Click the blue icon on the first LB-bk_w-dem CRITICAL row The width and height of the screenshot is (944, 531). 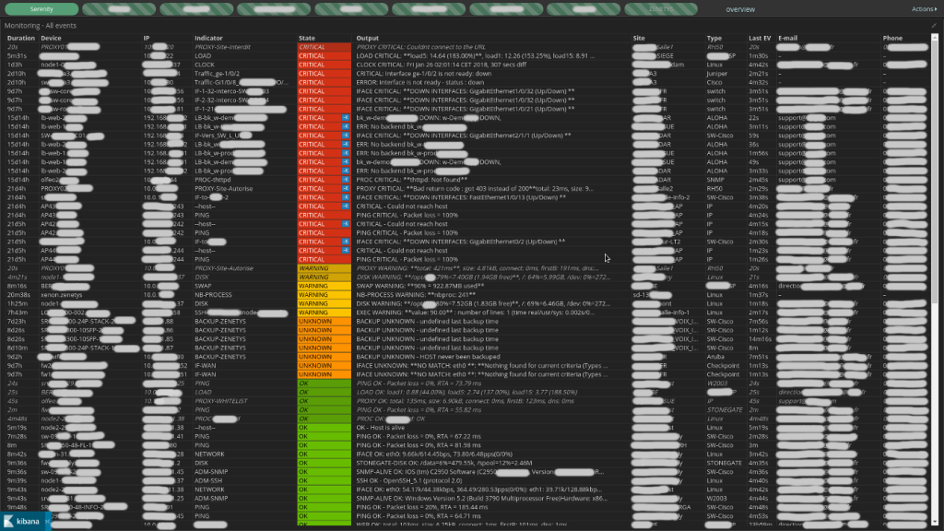click(346, 118)
